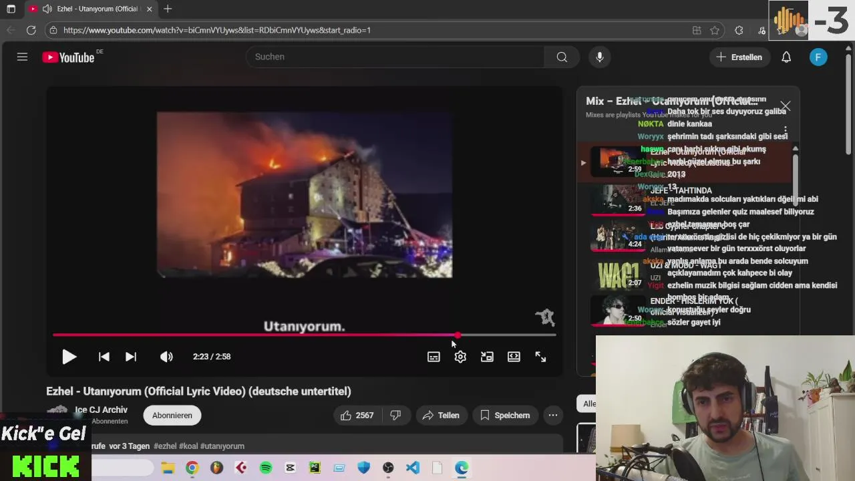Screen dimensions: 855x481
Task: Select the Ezhel 2:59 playlist thumbnail
Action: 618,162
